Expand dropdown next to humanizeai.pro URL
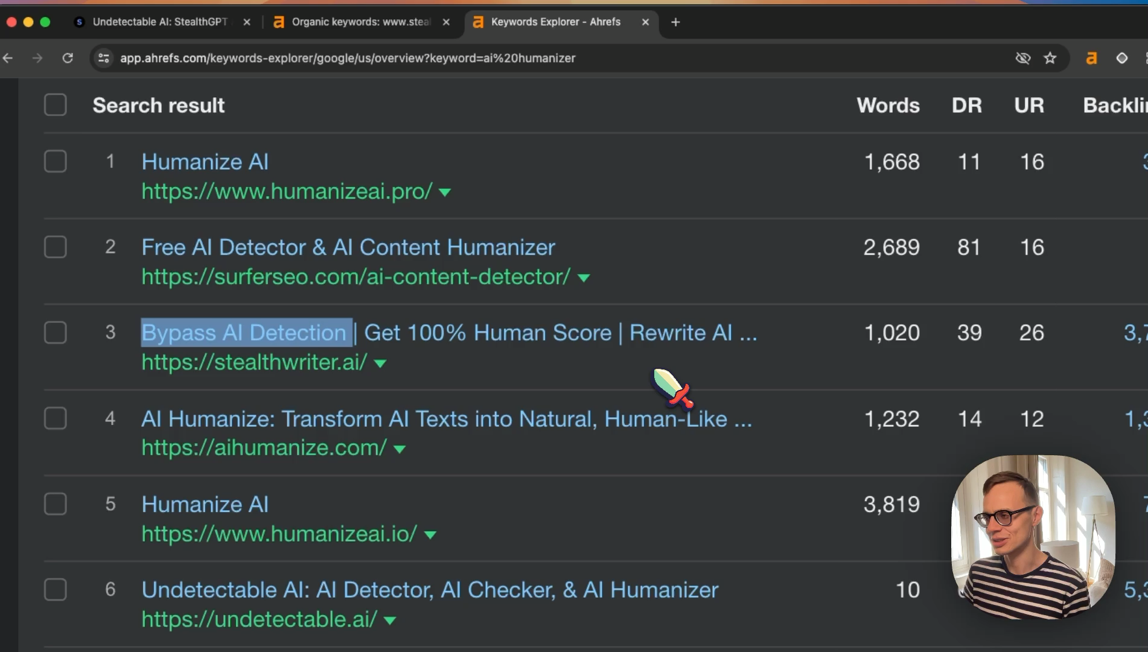This screenshot has height=652, width=1148. click(445, 193)
